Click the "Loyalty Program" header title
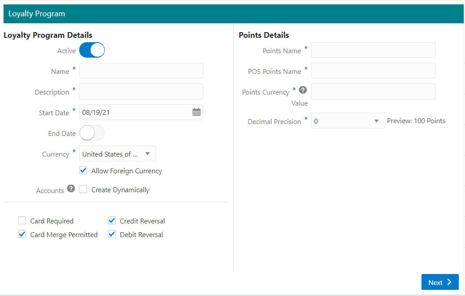Viewport: 465px width, 296px height. [37, 14]
